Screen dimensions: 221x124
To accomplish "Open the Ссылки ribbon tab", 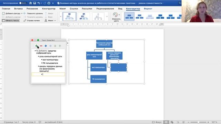I will [x=74, y=9].
